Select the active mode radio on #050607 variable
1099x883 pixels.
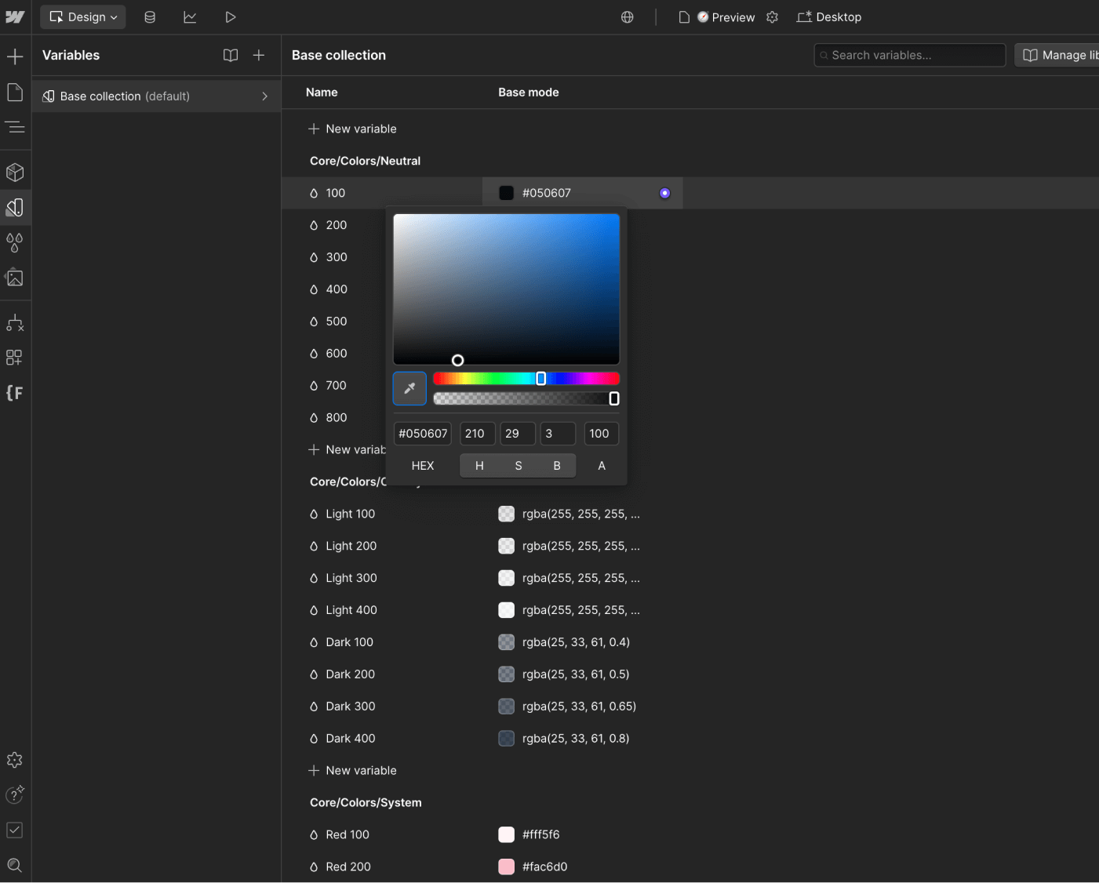tap(664, 192)
